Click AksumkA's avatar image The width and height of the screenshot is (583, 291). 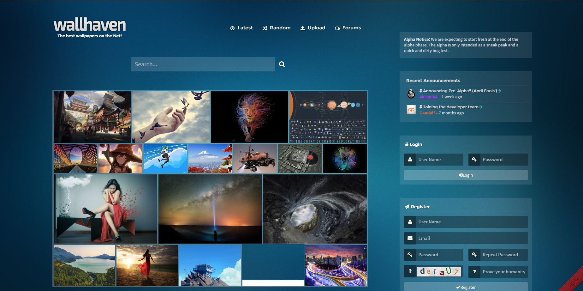[x=411, y=94]
